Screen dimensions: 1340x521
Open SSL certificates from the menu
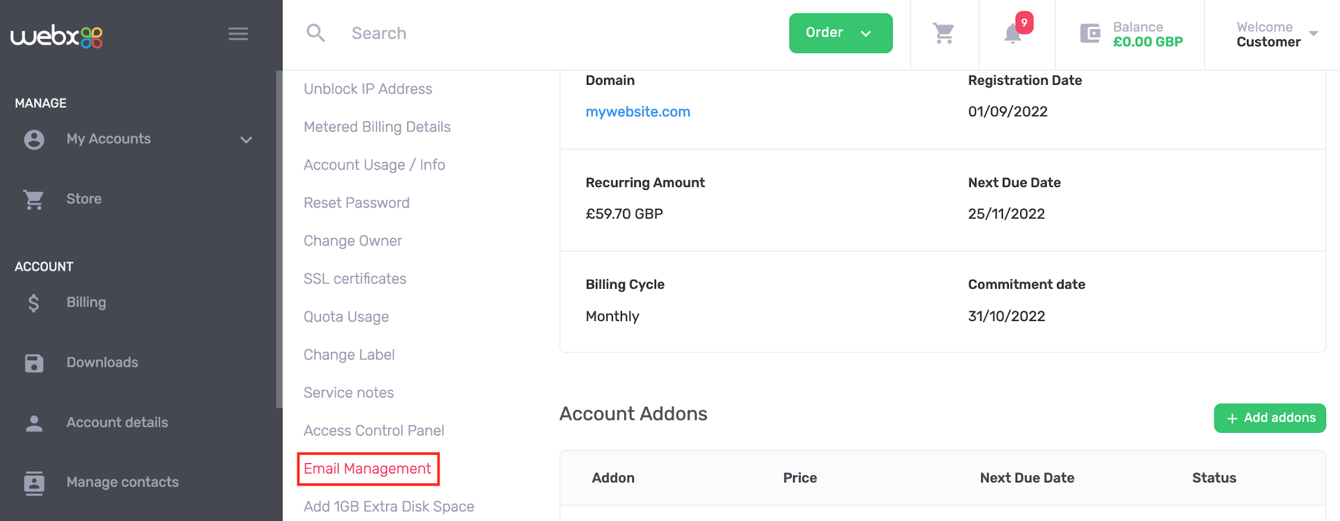[x=355, y=279]
